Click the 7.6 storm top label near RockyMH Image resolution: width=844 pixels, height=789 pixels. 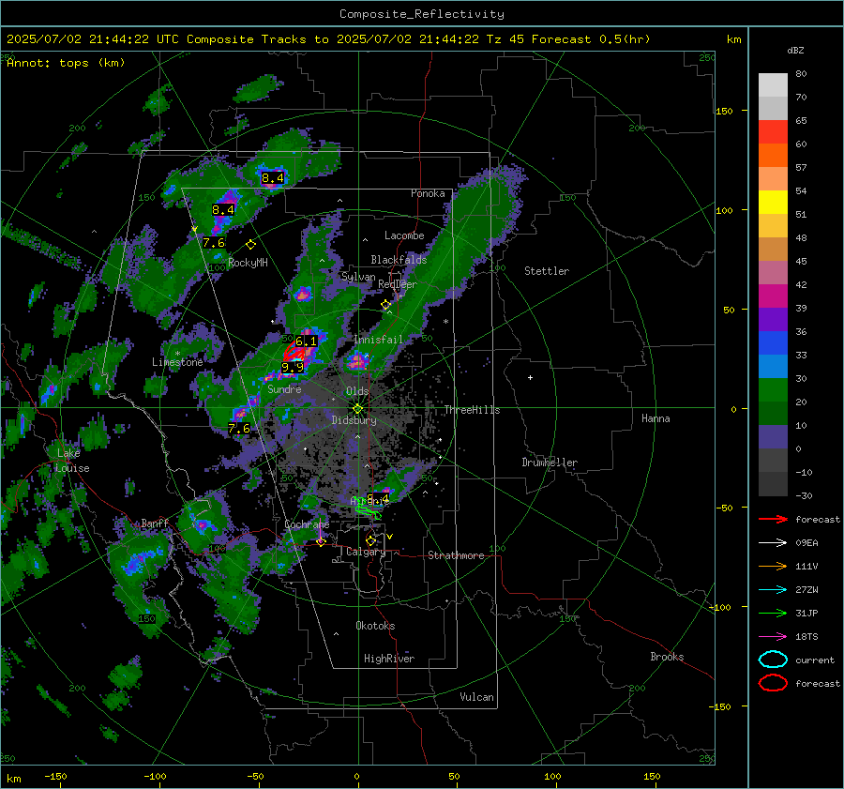click(x=214, y=243)
